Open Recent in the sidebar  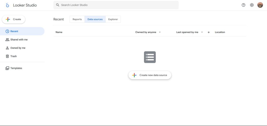[22, 31]
